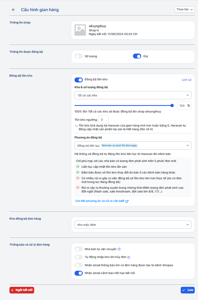Click chevron arrow in Tất cả các kho box
The image size is (198, 300).
pyautogui.click(x=188, y=95)
